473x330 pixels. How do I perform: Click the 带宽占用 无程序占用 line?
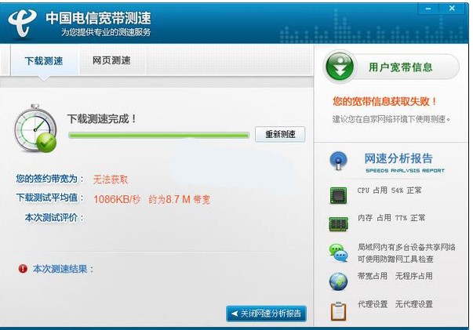(x=395, y=276)
